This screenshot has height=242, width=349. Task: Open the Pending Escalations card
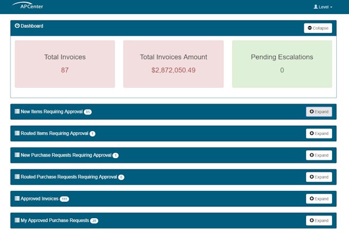coord(282,63)
